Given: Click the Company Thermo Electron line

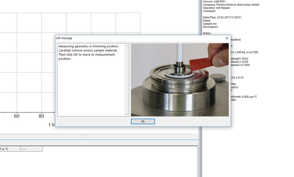Looking at the screenshot, I should point(231,5).
